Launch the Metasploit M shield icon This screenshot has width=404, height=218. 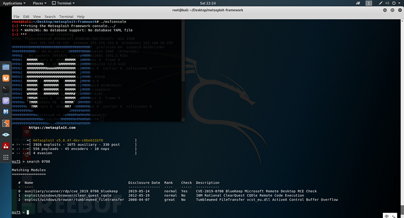point(6,112)
